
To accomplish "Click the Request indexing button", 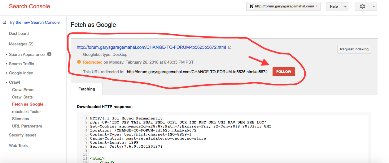I will point(354,49).
